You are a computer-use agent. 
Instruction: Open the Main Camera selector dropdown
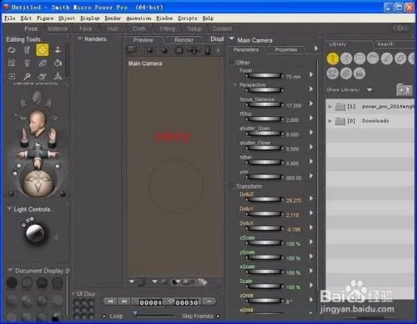[232, 38]
